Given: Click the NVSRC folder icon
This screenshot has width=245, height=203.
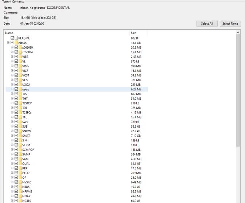Looking at the screenshot, I should (x=20, y=182).
